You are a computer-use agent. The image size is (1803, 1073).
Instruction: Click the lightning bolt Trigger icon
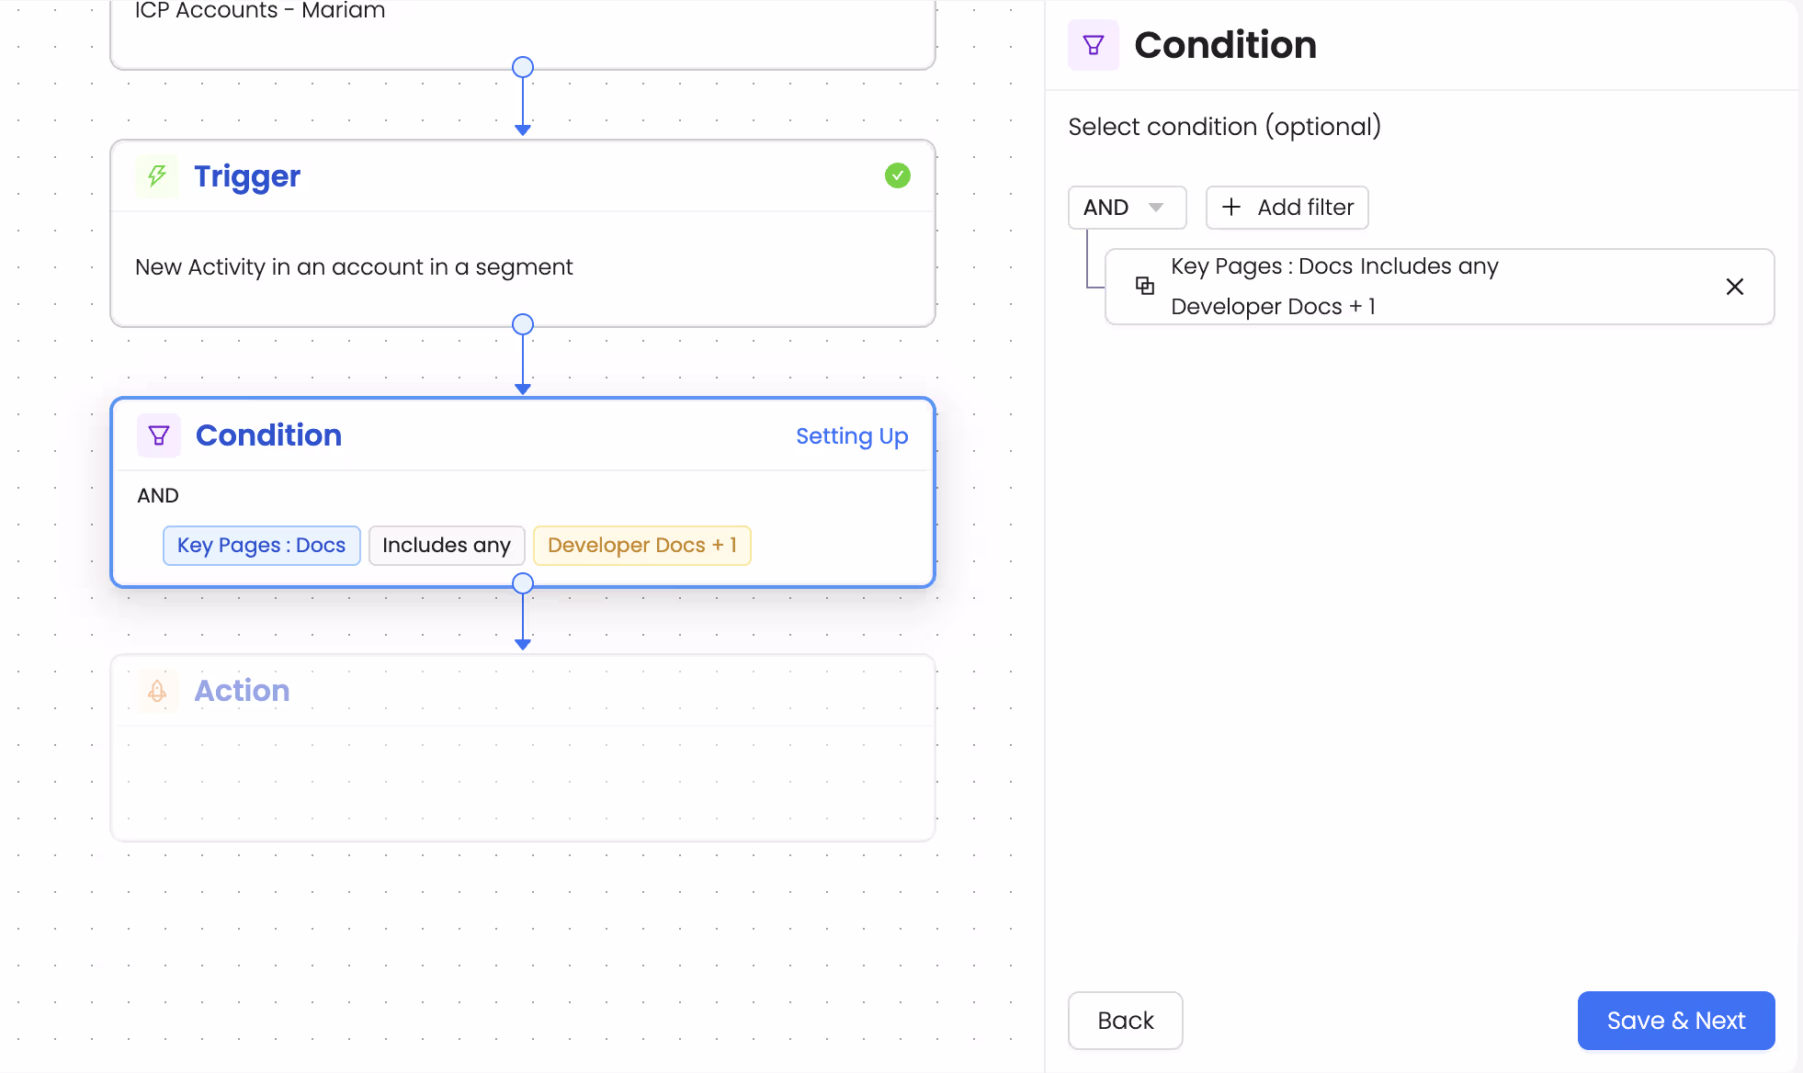[156, 176]
